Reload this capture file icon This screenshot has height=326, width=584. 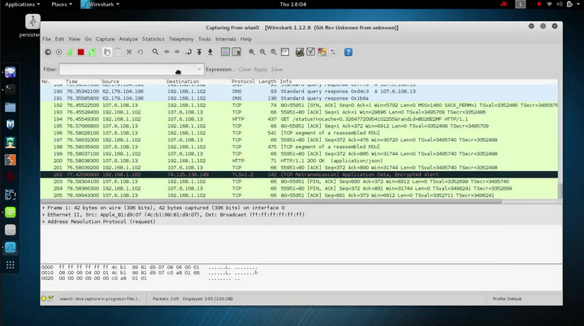pyautogui.click(x=140, y=52)
